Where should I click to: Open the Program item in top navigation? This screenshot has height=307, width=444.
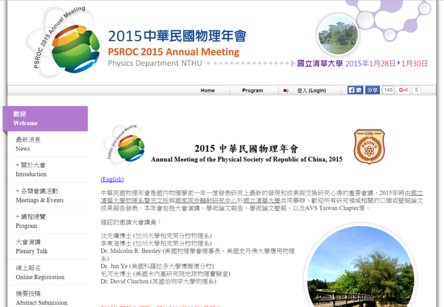click(252, 91)
